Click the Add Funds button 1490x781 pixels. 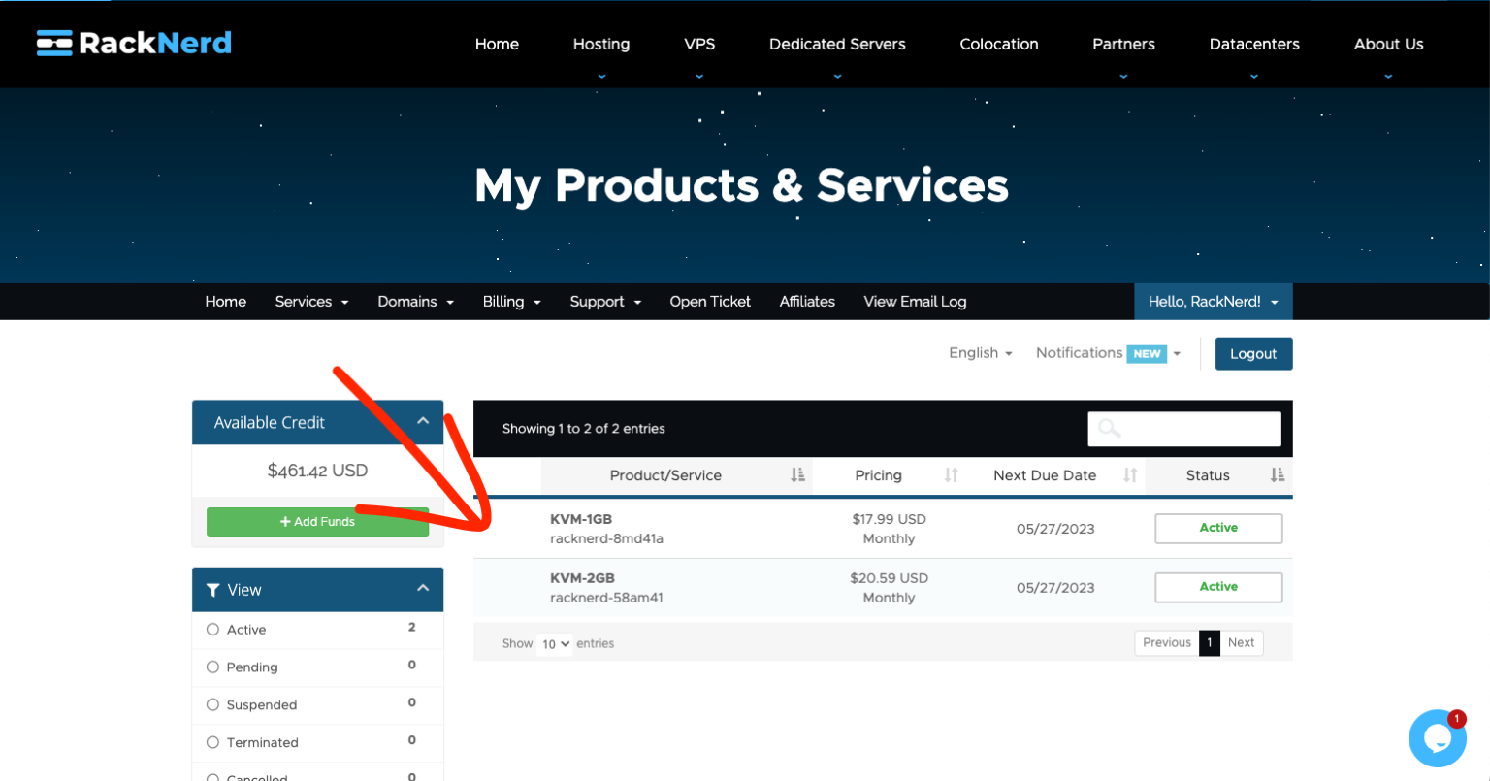[x=317, y=521]
